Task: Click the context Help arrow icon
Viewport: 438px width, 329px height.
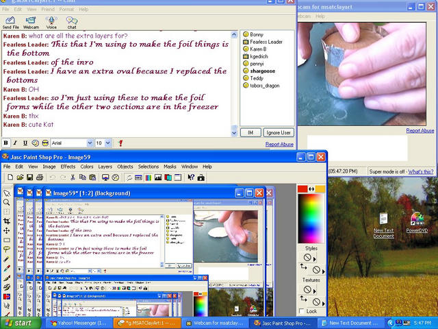Action: (191, 178)
